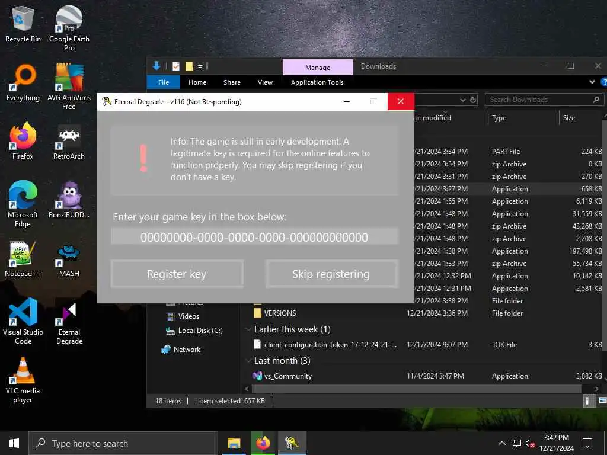Open the Home ribbon tab
This screenshot has height=455, width=607.
tap(197, 82)
